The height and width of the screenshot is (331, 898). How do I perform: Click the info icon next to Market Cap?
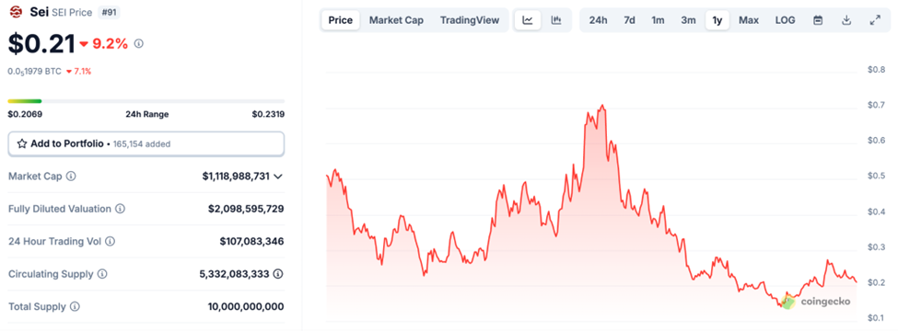pos(71,177)
